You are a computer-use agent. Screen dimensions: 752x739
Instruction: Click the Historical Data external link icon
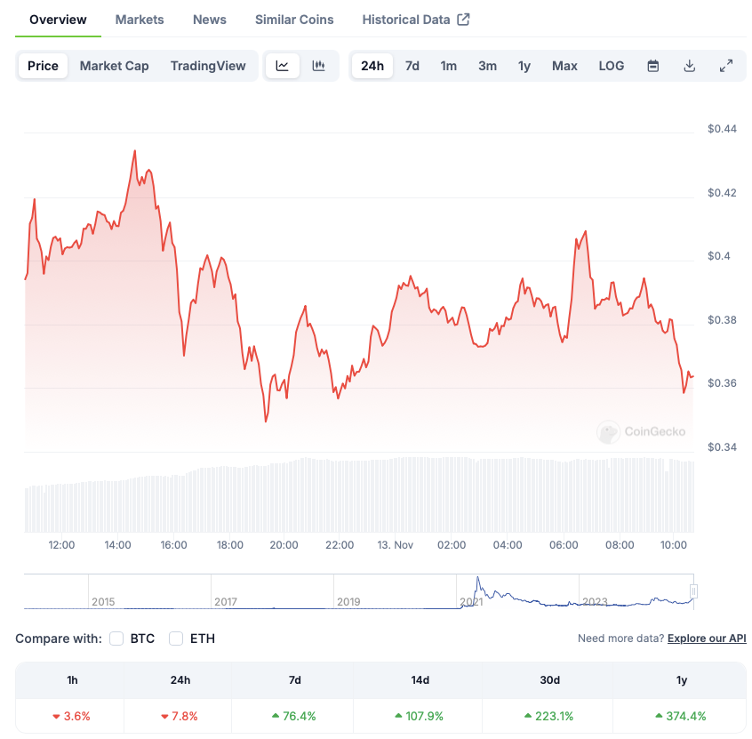(x=464, y=18)
